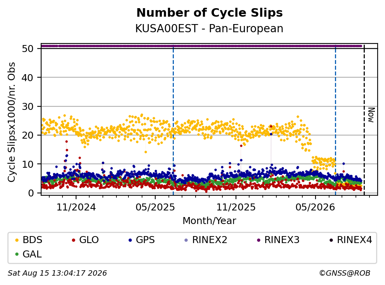Image resolution: width=385 pixels, height=285 pixels.
Task: Click the y-axis tick label 10
Action: (28, 164)
